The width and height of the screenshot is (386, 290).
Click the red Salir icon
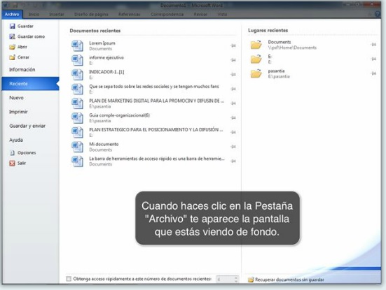click(12, 163)
